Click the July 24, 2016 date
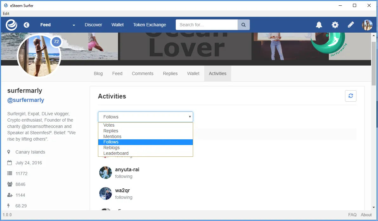This screenshot has height=221, width=378. point(29,163)
